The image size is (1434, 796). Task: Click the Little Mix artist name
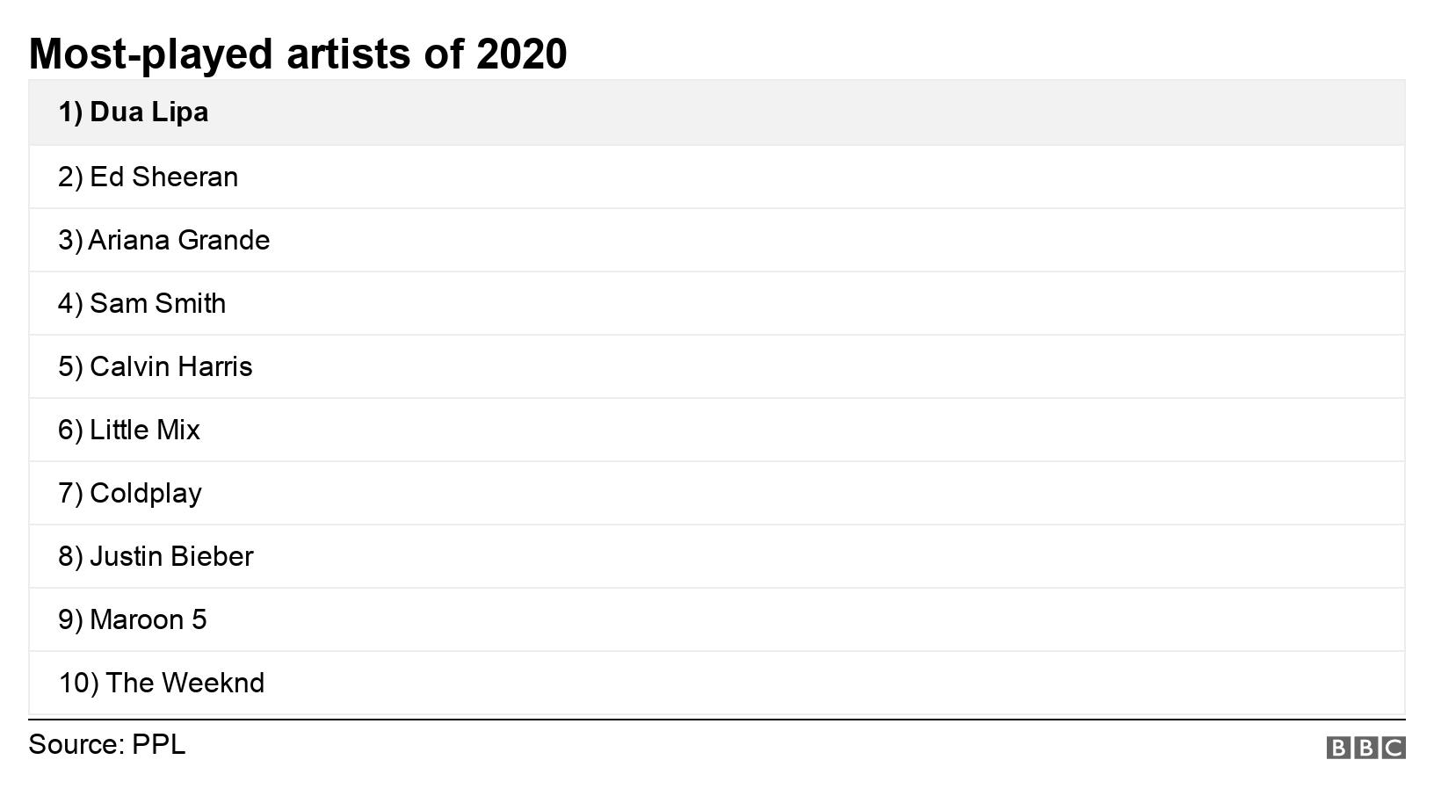pos(145,430)
